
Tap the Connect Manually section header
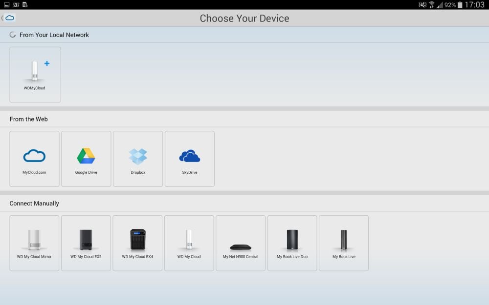pyautogui.click(x=34, y=203)
